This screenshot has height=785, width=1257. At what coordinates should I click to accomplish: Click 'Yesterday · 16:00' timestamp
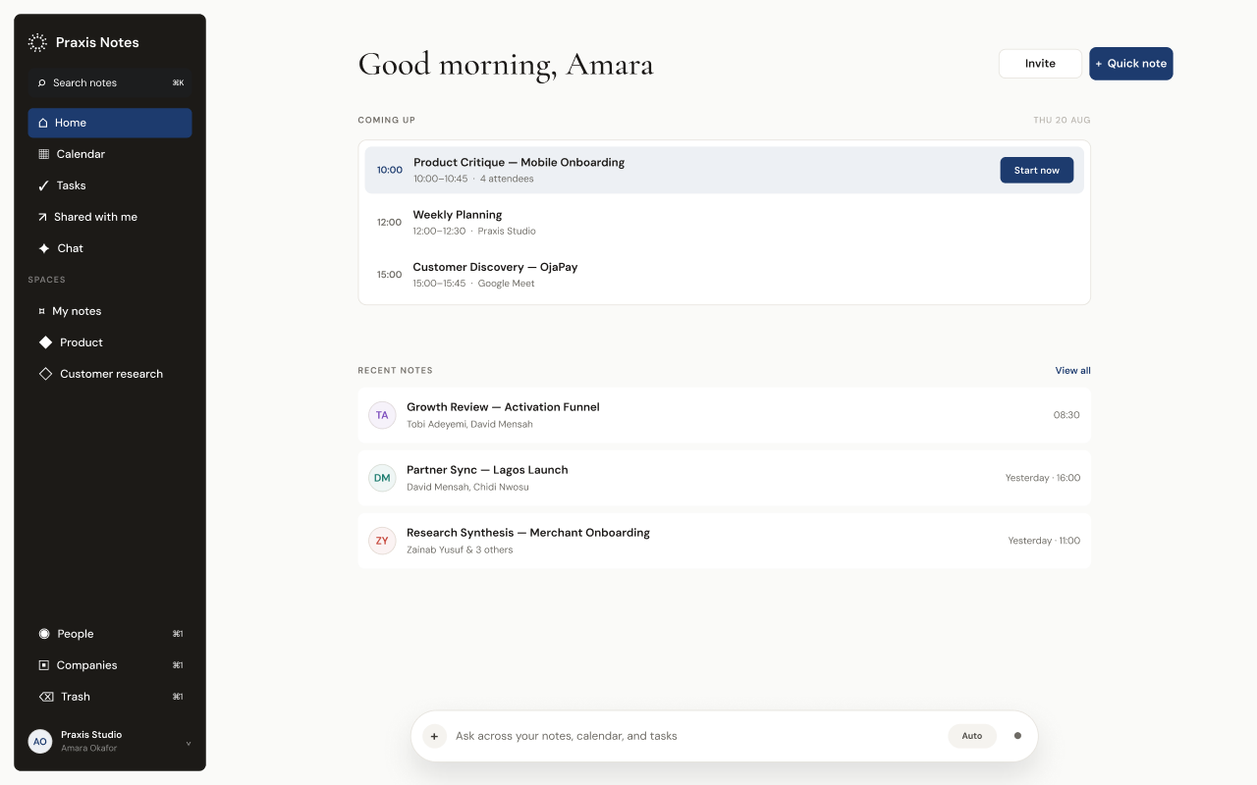coord(1043,478)
